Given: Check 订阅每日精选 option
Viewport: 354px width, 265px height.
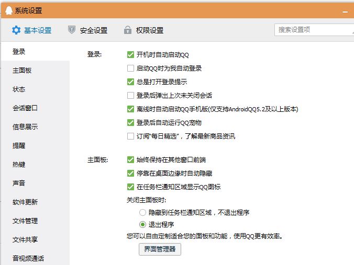Looking at the screenshot, I should 130,136.
